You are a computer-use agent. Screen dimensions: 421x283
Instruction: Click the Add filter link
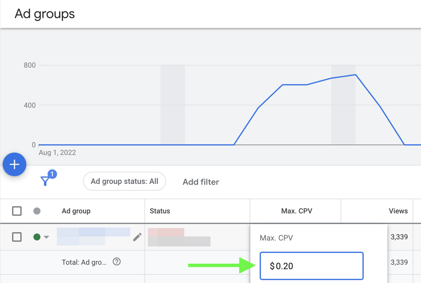pyautogui.click(x=201, y=182)
